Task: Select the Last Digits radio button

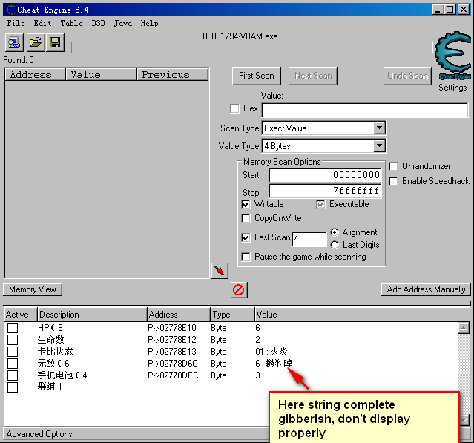Action: pyautogui.click(x=335, y=245)
